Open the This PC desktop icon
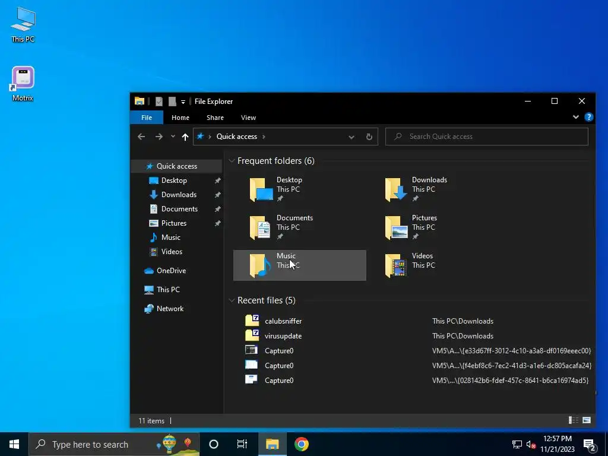This screenshot has height=456, width=608. pyautogui.click(x=23, y=25)
